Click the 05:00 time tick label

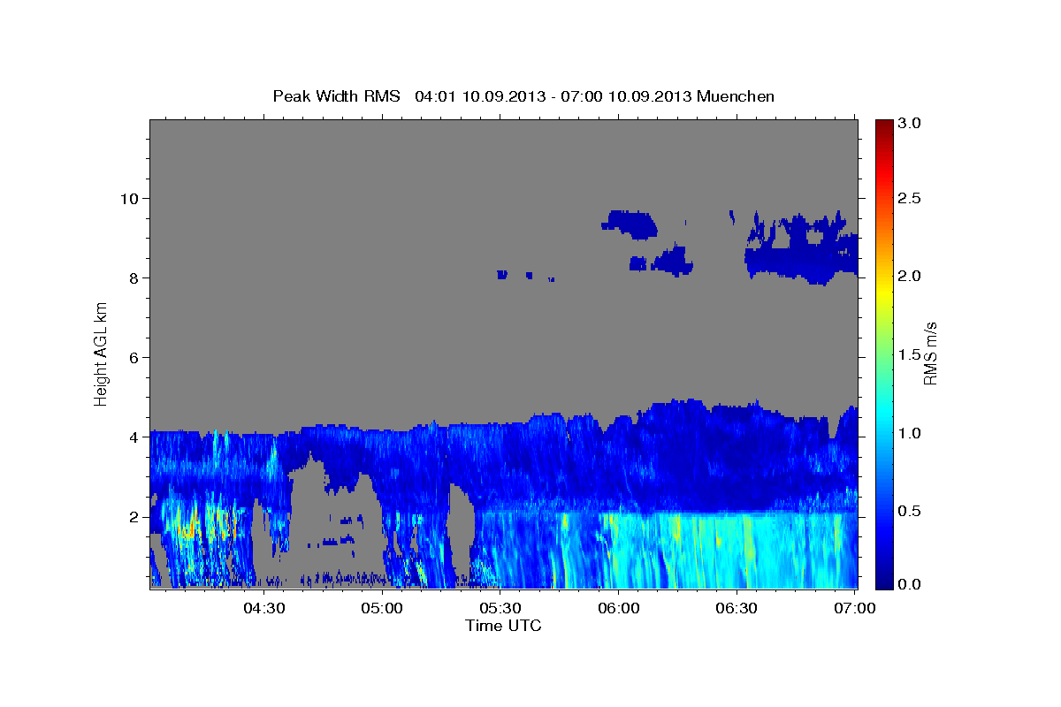pos(383,608)
